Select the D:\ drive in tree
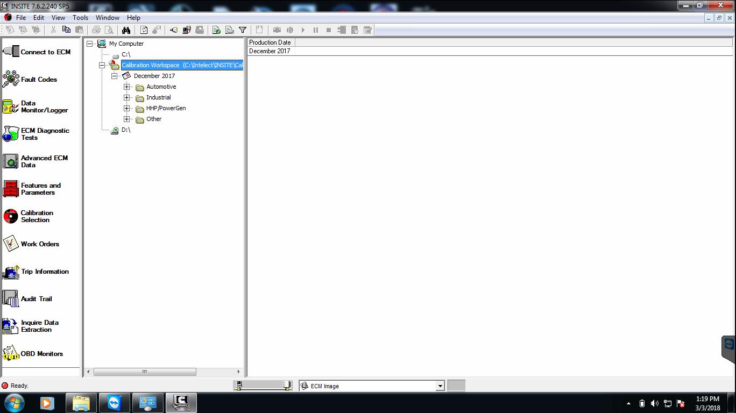 [x=126, y=130]
